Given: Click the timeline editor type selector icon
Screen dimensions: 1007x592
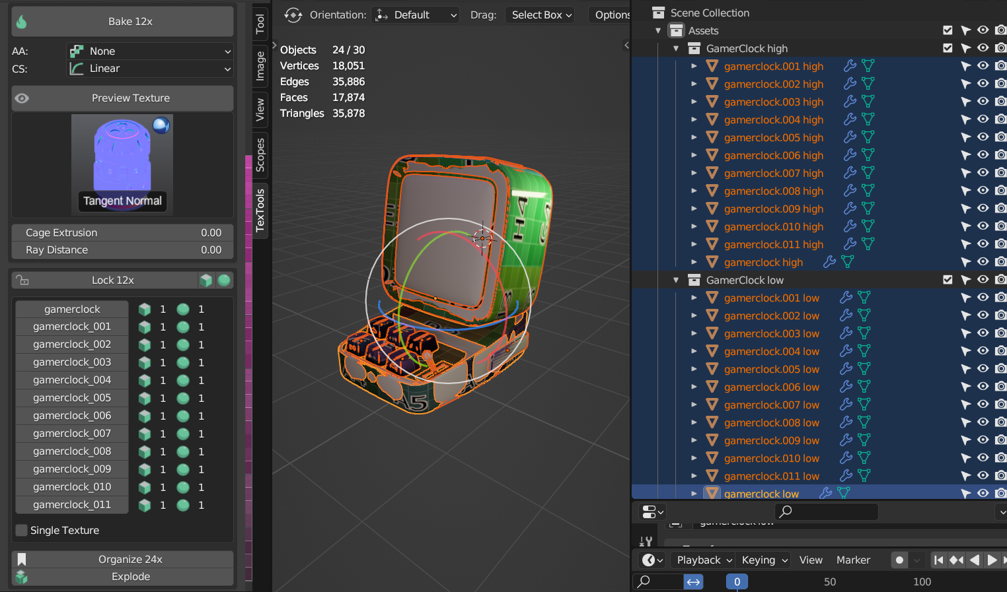Looking at the screenshot, I should pyautogui.click(x=650, y=560).
